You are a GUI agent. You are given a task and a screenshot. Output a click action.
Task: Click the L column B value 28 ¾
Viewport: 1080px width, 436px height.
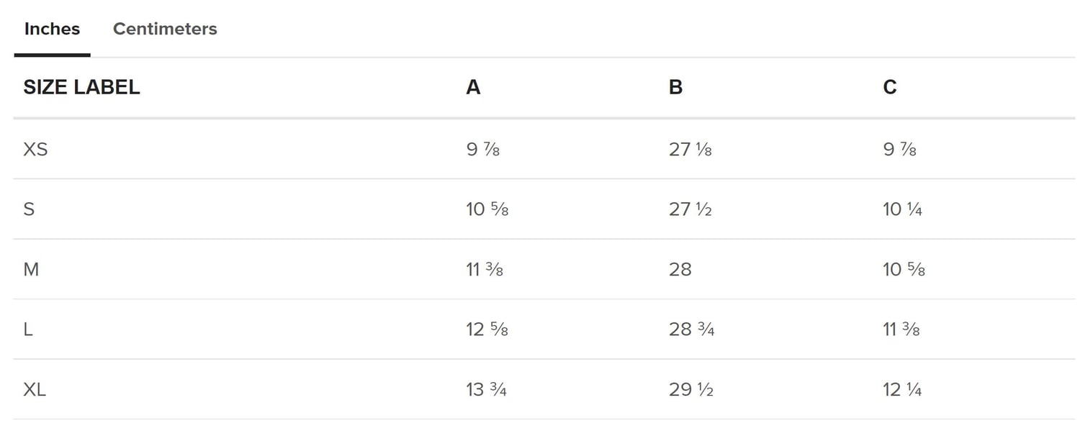[x=691, y=330]
